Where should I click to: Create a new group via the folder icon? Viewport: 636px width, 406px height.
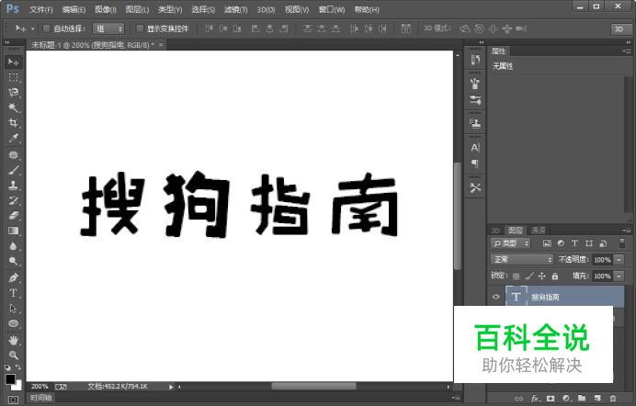coord(582,399)
